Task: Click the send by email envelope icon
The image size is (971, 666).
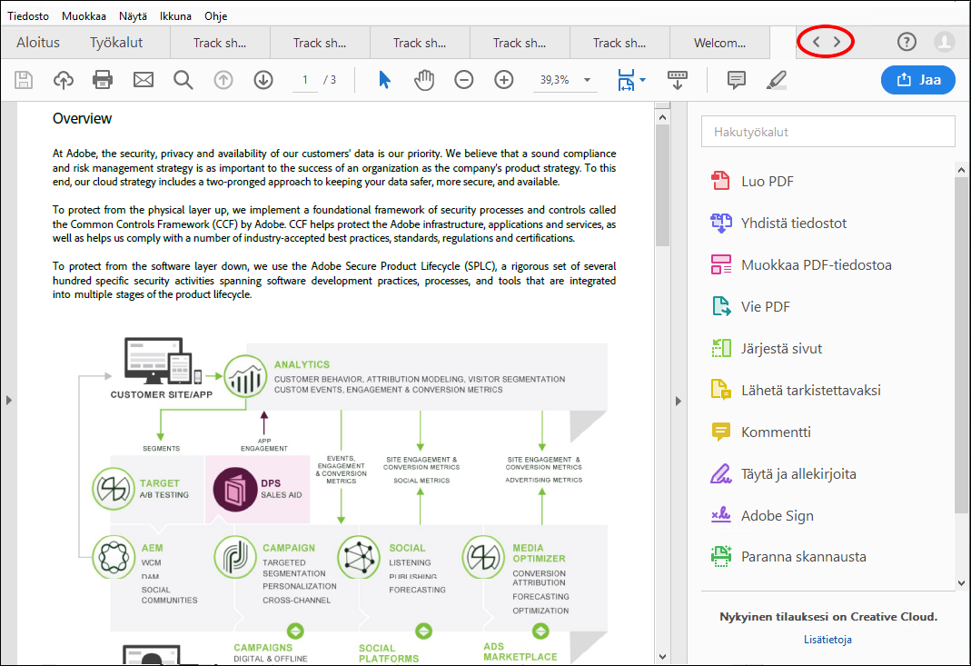Action: tap(143, 80)
